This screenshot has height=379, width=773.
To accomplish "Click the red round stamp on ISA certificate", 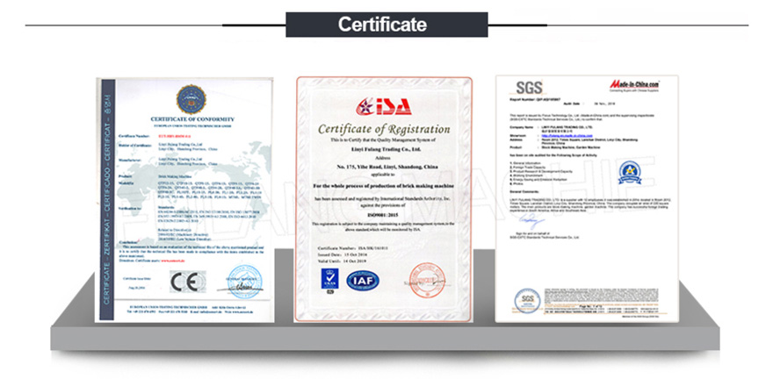I will [427, 281].
